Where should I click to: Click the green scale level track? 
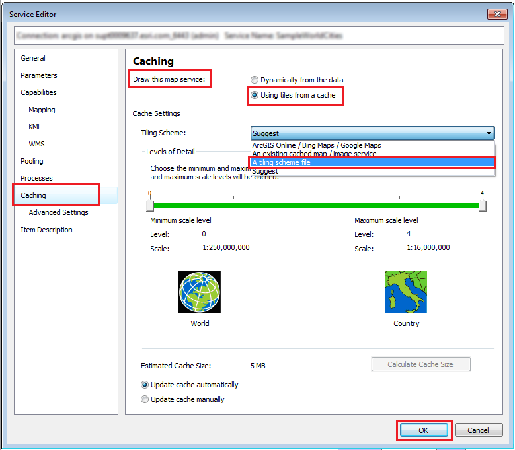[x=316, y=205]
